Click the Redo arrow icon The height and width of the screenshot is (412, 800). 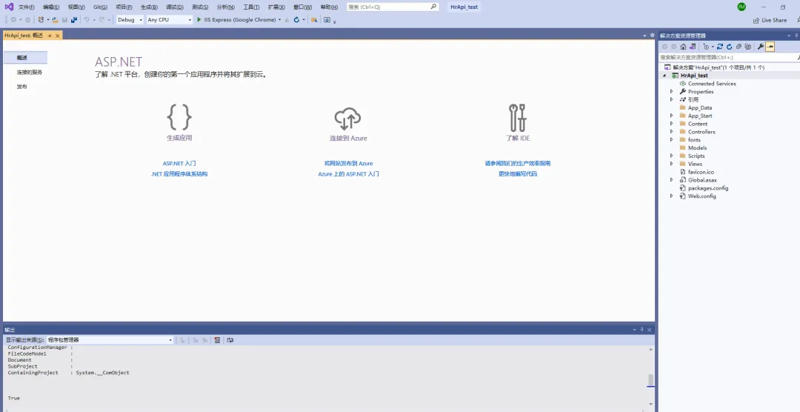tap(101, 20)
